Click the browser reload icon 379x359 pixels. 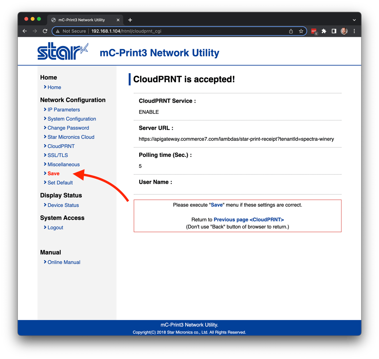(x=45, y=31)
